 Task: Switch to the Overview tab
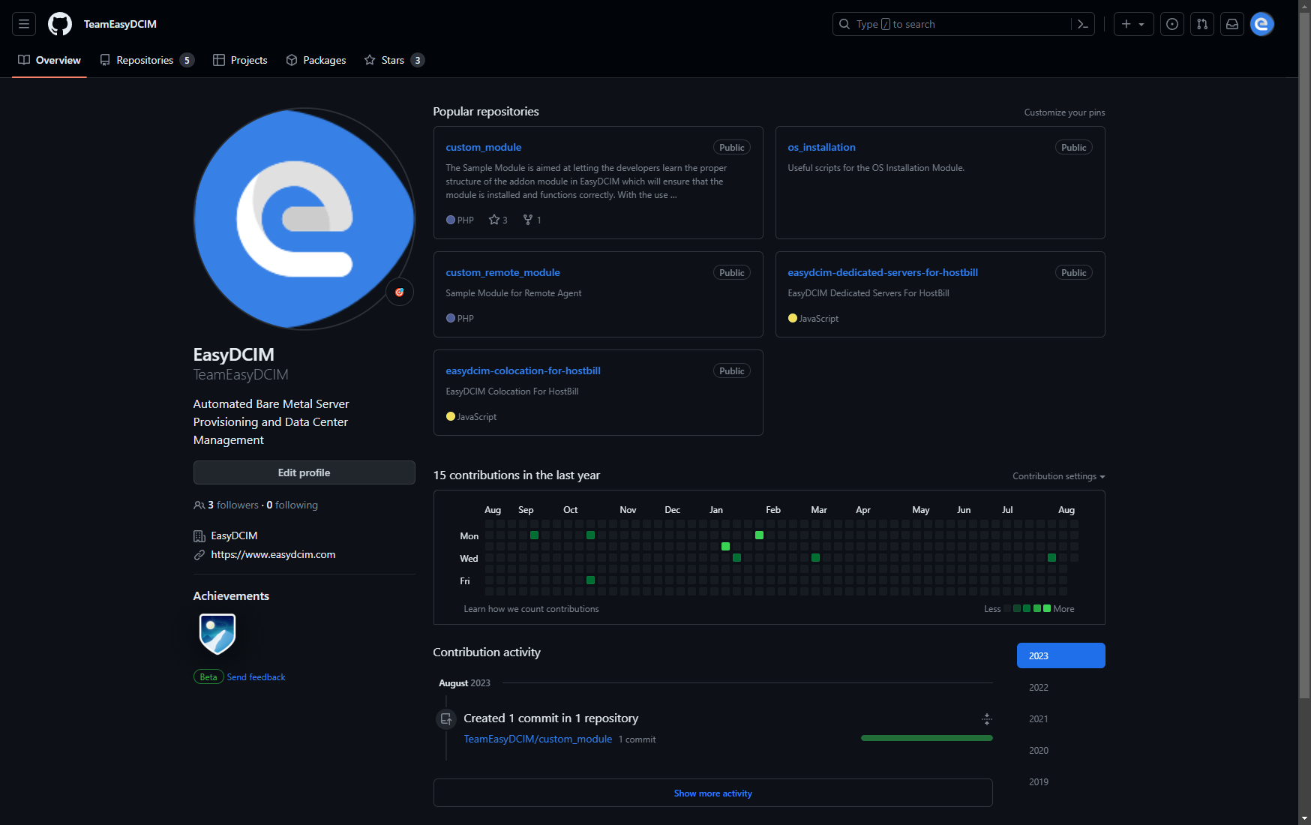tap(49, 60)
